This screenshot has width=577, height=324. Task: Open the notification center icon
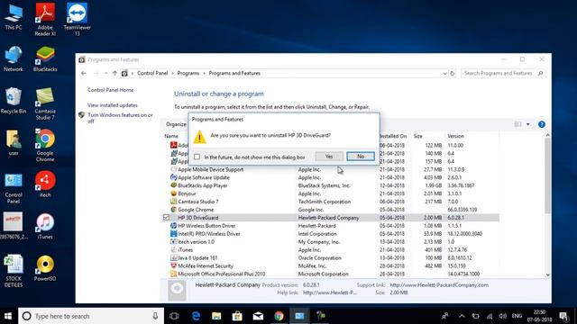point(563,316)
